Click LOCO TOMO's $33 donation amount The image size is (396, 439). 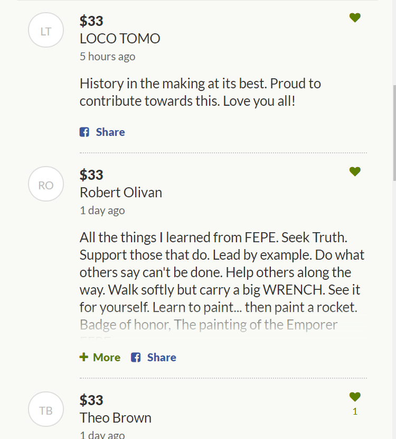(x=91, y=21)
